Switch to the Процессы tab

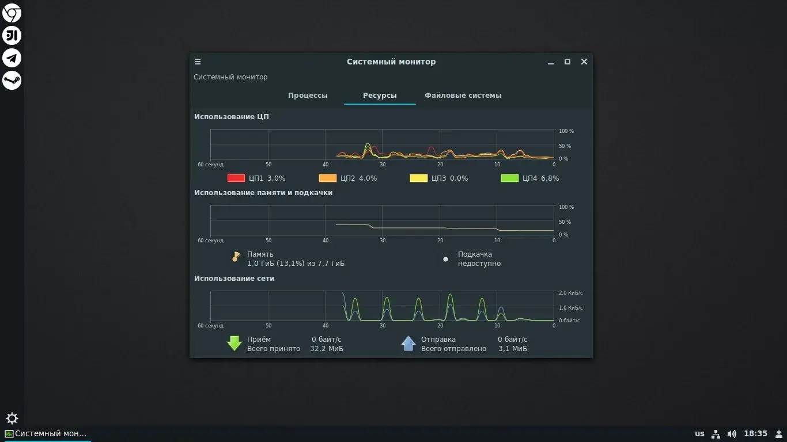[x=308, y=96]
